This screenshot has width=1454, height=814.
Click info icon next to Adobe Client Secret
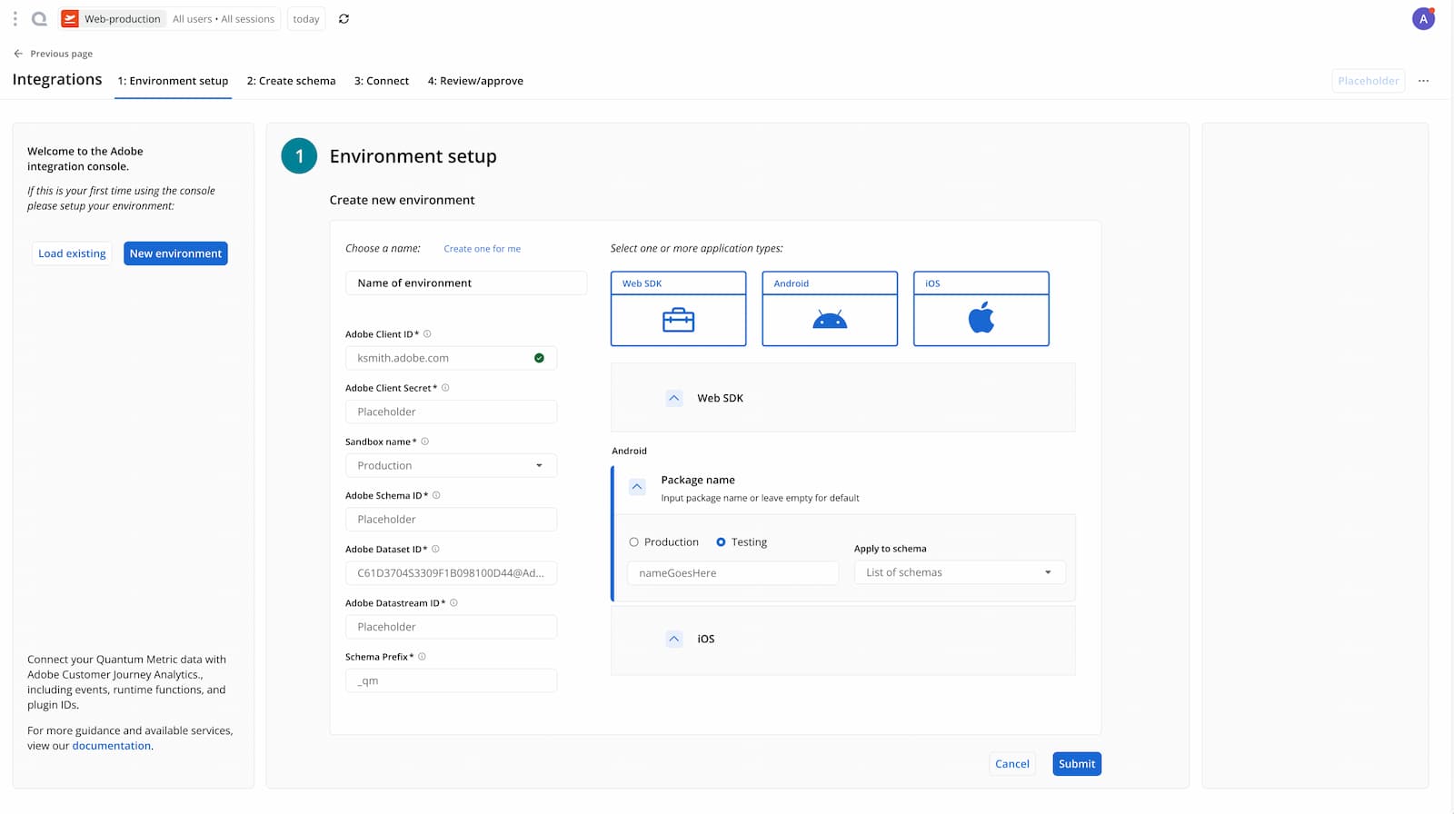[445, 387]
